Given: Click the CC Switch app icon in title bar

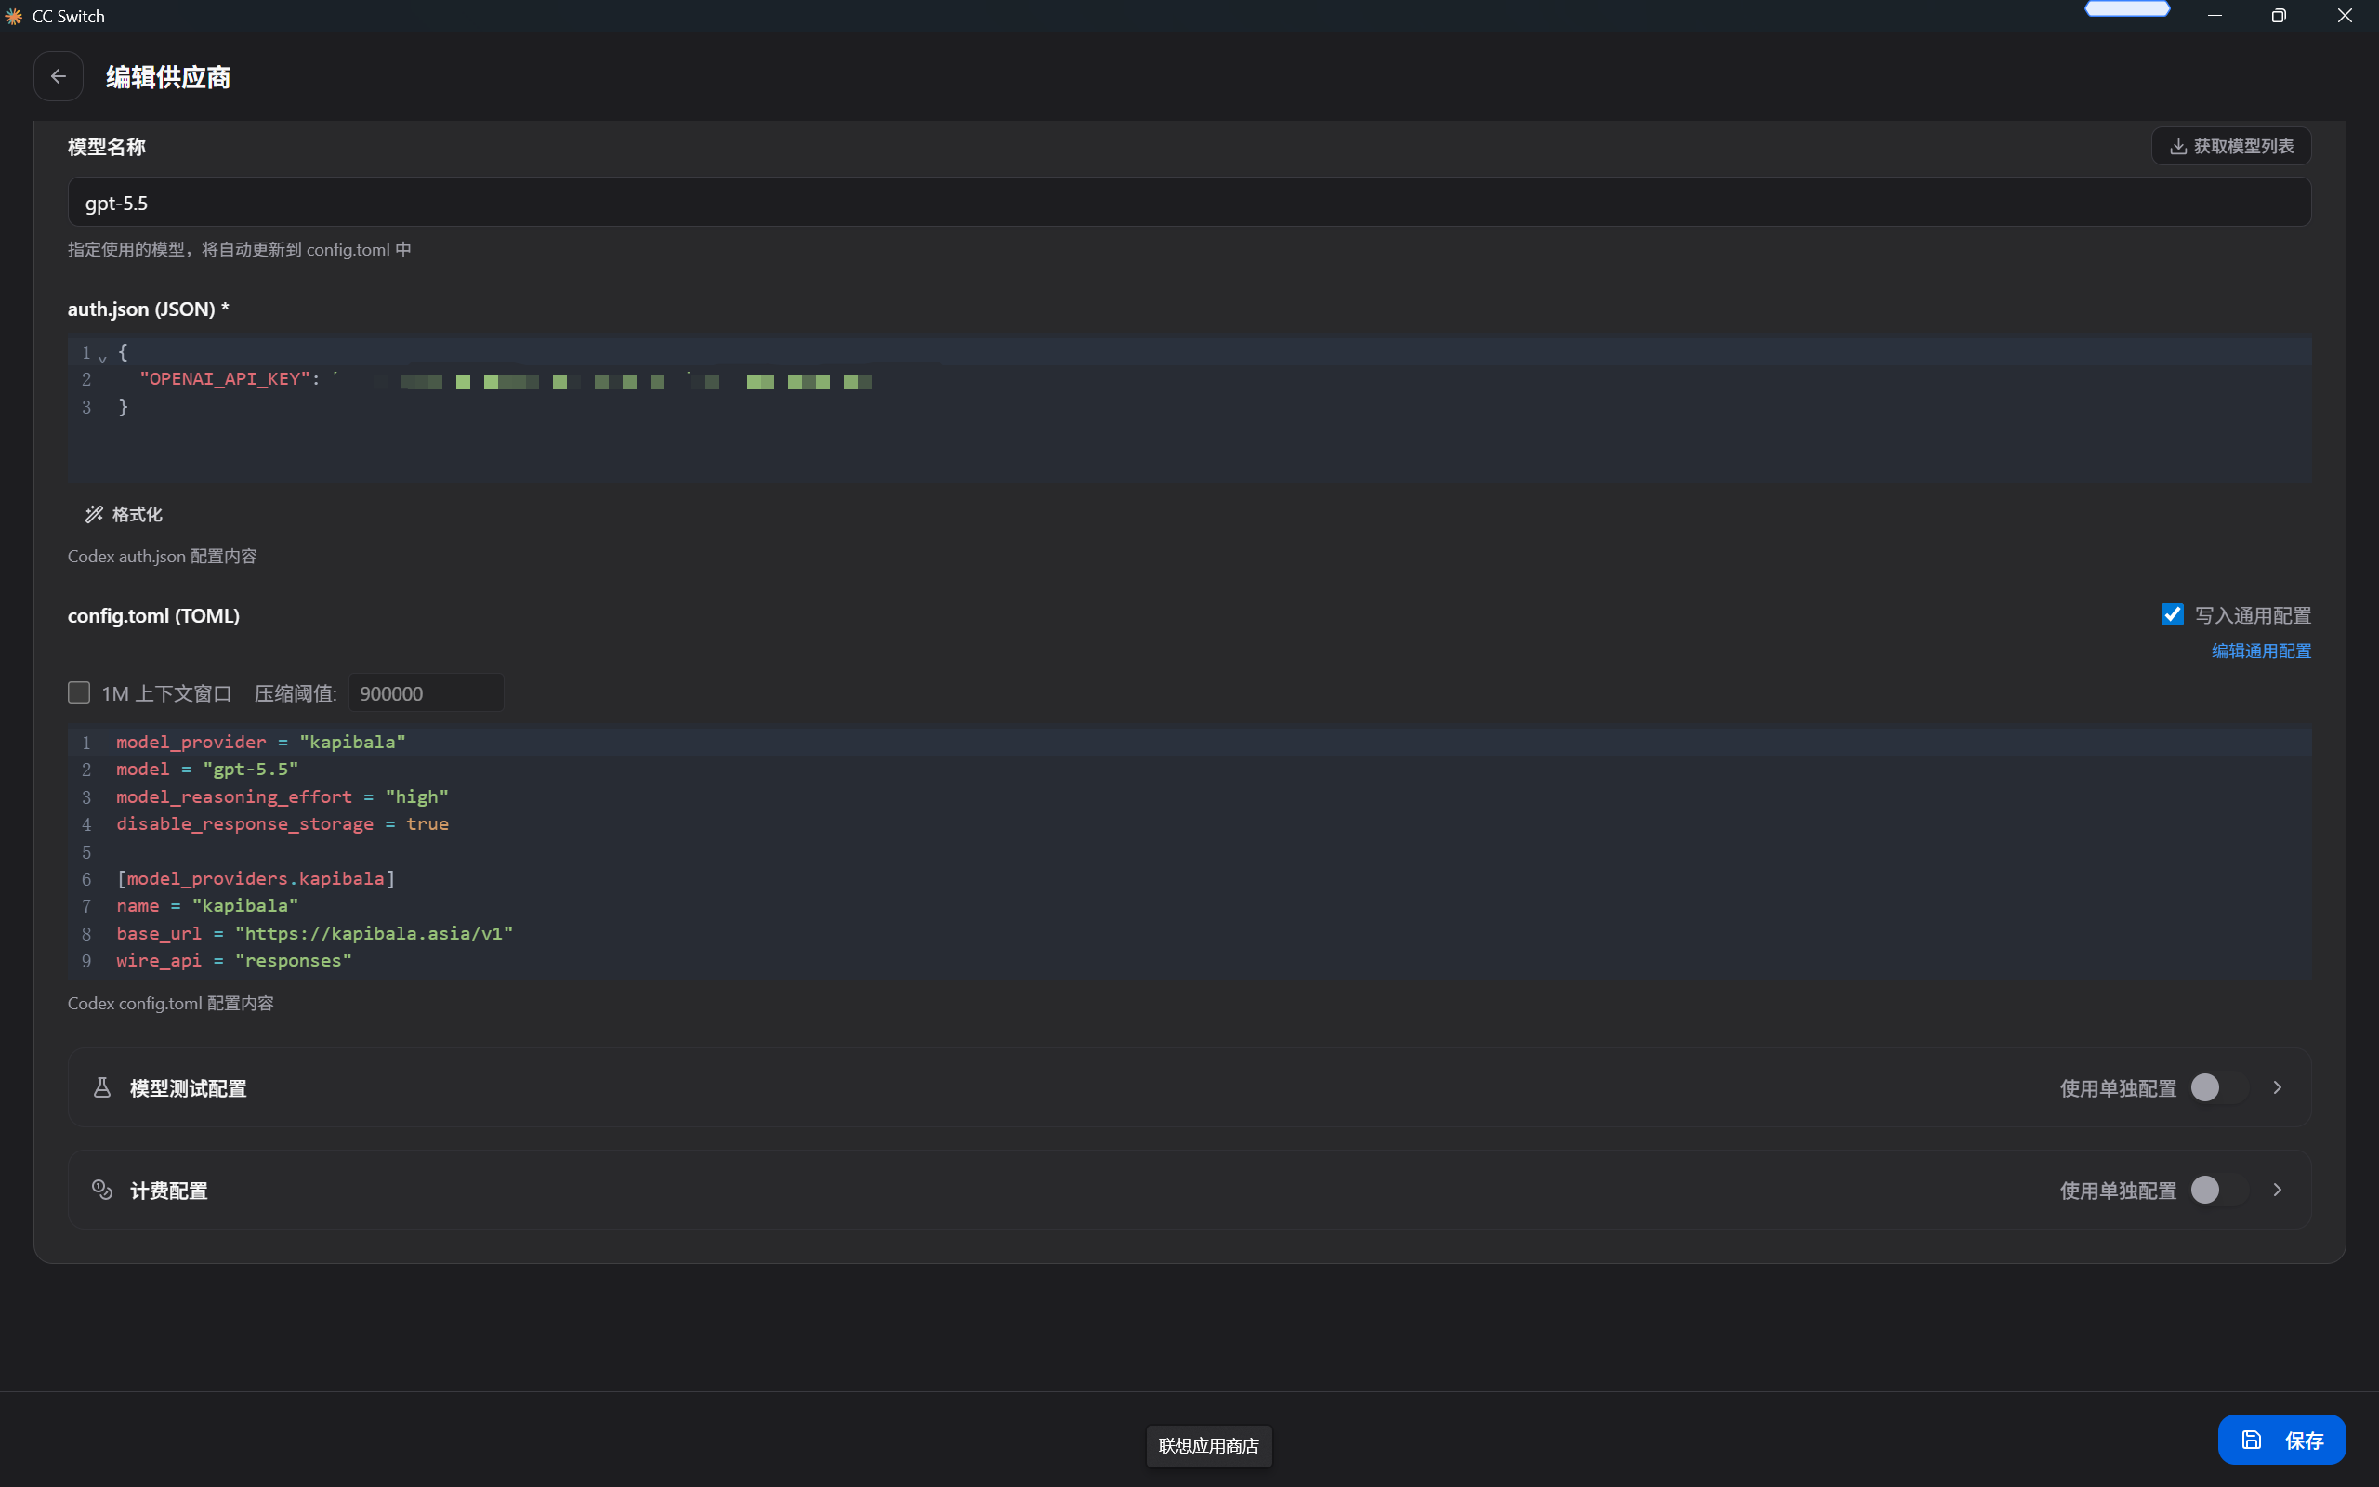Looking at the screenshot, I should (x=14, y=16).
